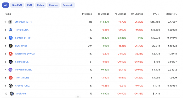Click the Cronos logo icon
The image size is (183, 98).
click(10, 86)
